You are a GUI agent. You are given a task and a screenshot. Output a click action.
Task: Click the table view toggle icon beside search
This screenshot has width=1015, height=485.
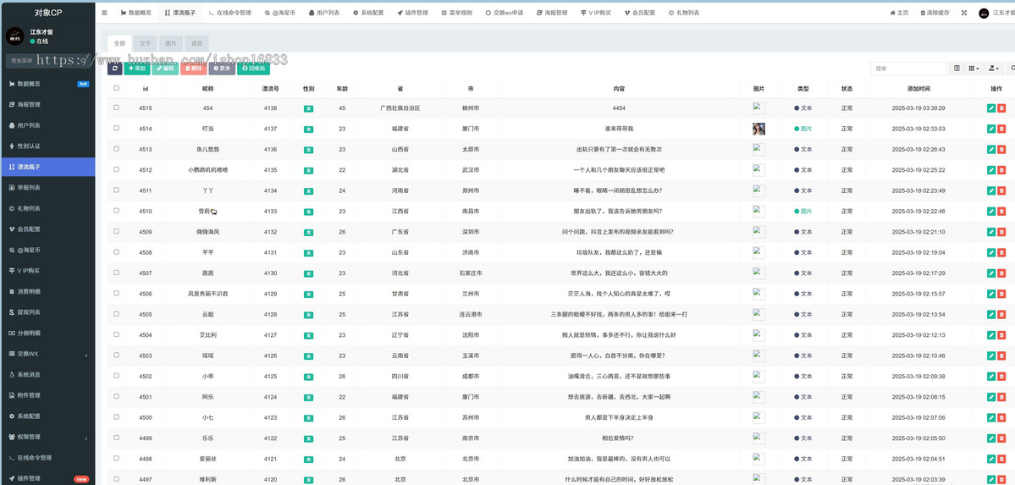tap(957, 68)
